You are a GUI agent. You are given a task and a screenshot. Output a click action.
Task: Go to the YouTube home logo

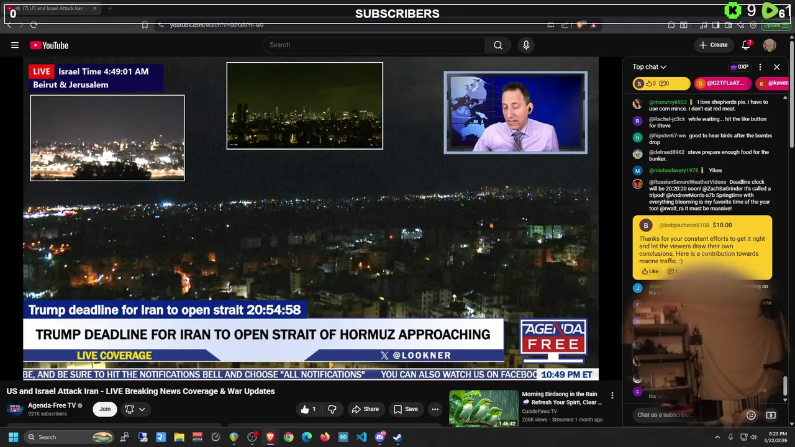[49, 45]
